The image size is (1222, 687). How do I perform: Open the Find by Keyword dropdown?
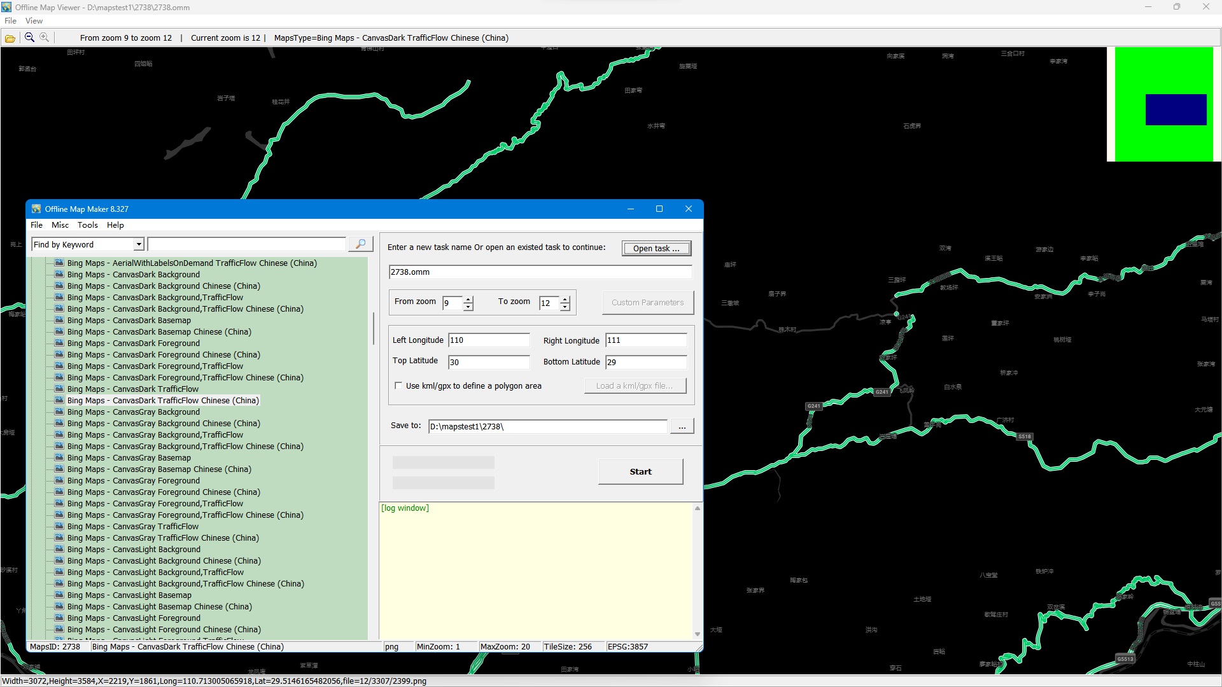[139, 244]
